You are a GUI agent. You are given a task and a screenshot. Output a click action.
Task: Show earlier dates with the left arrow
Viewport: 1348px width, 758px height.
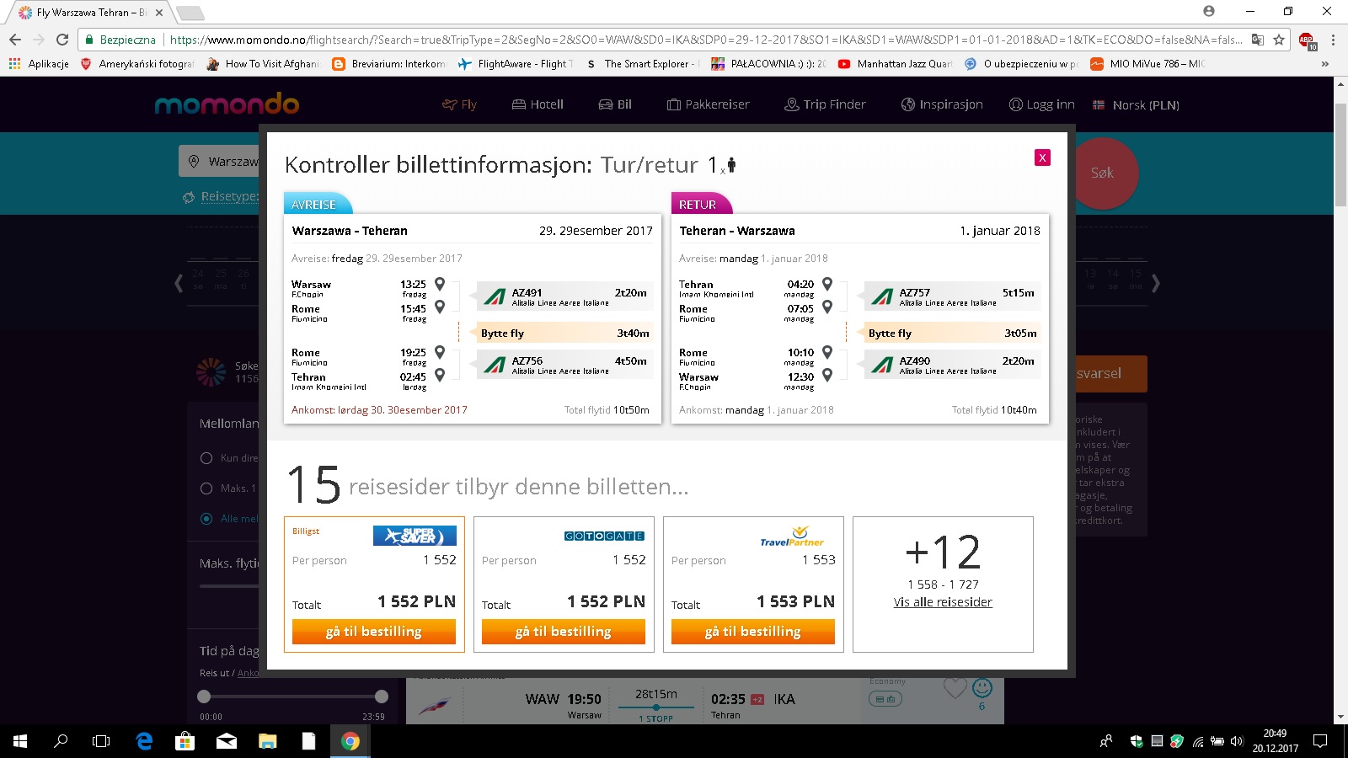click(178, 283)
